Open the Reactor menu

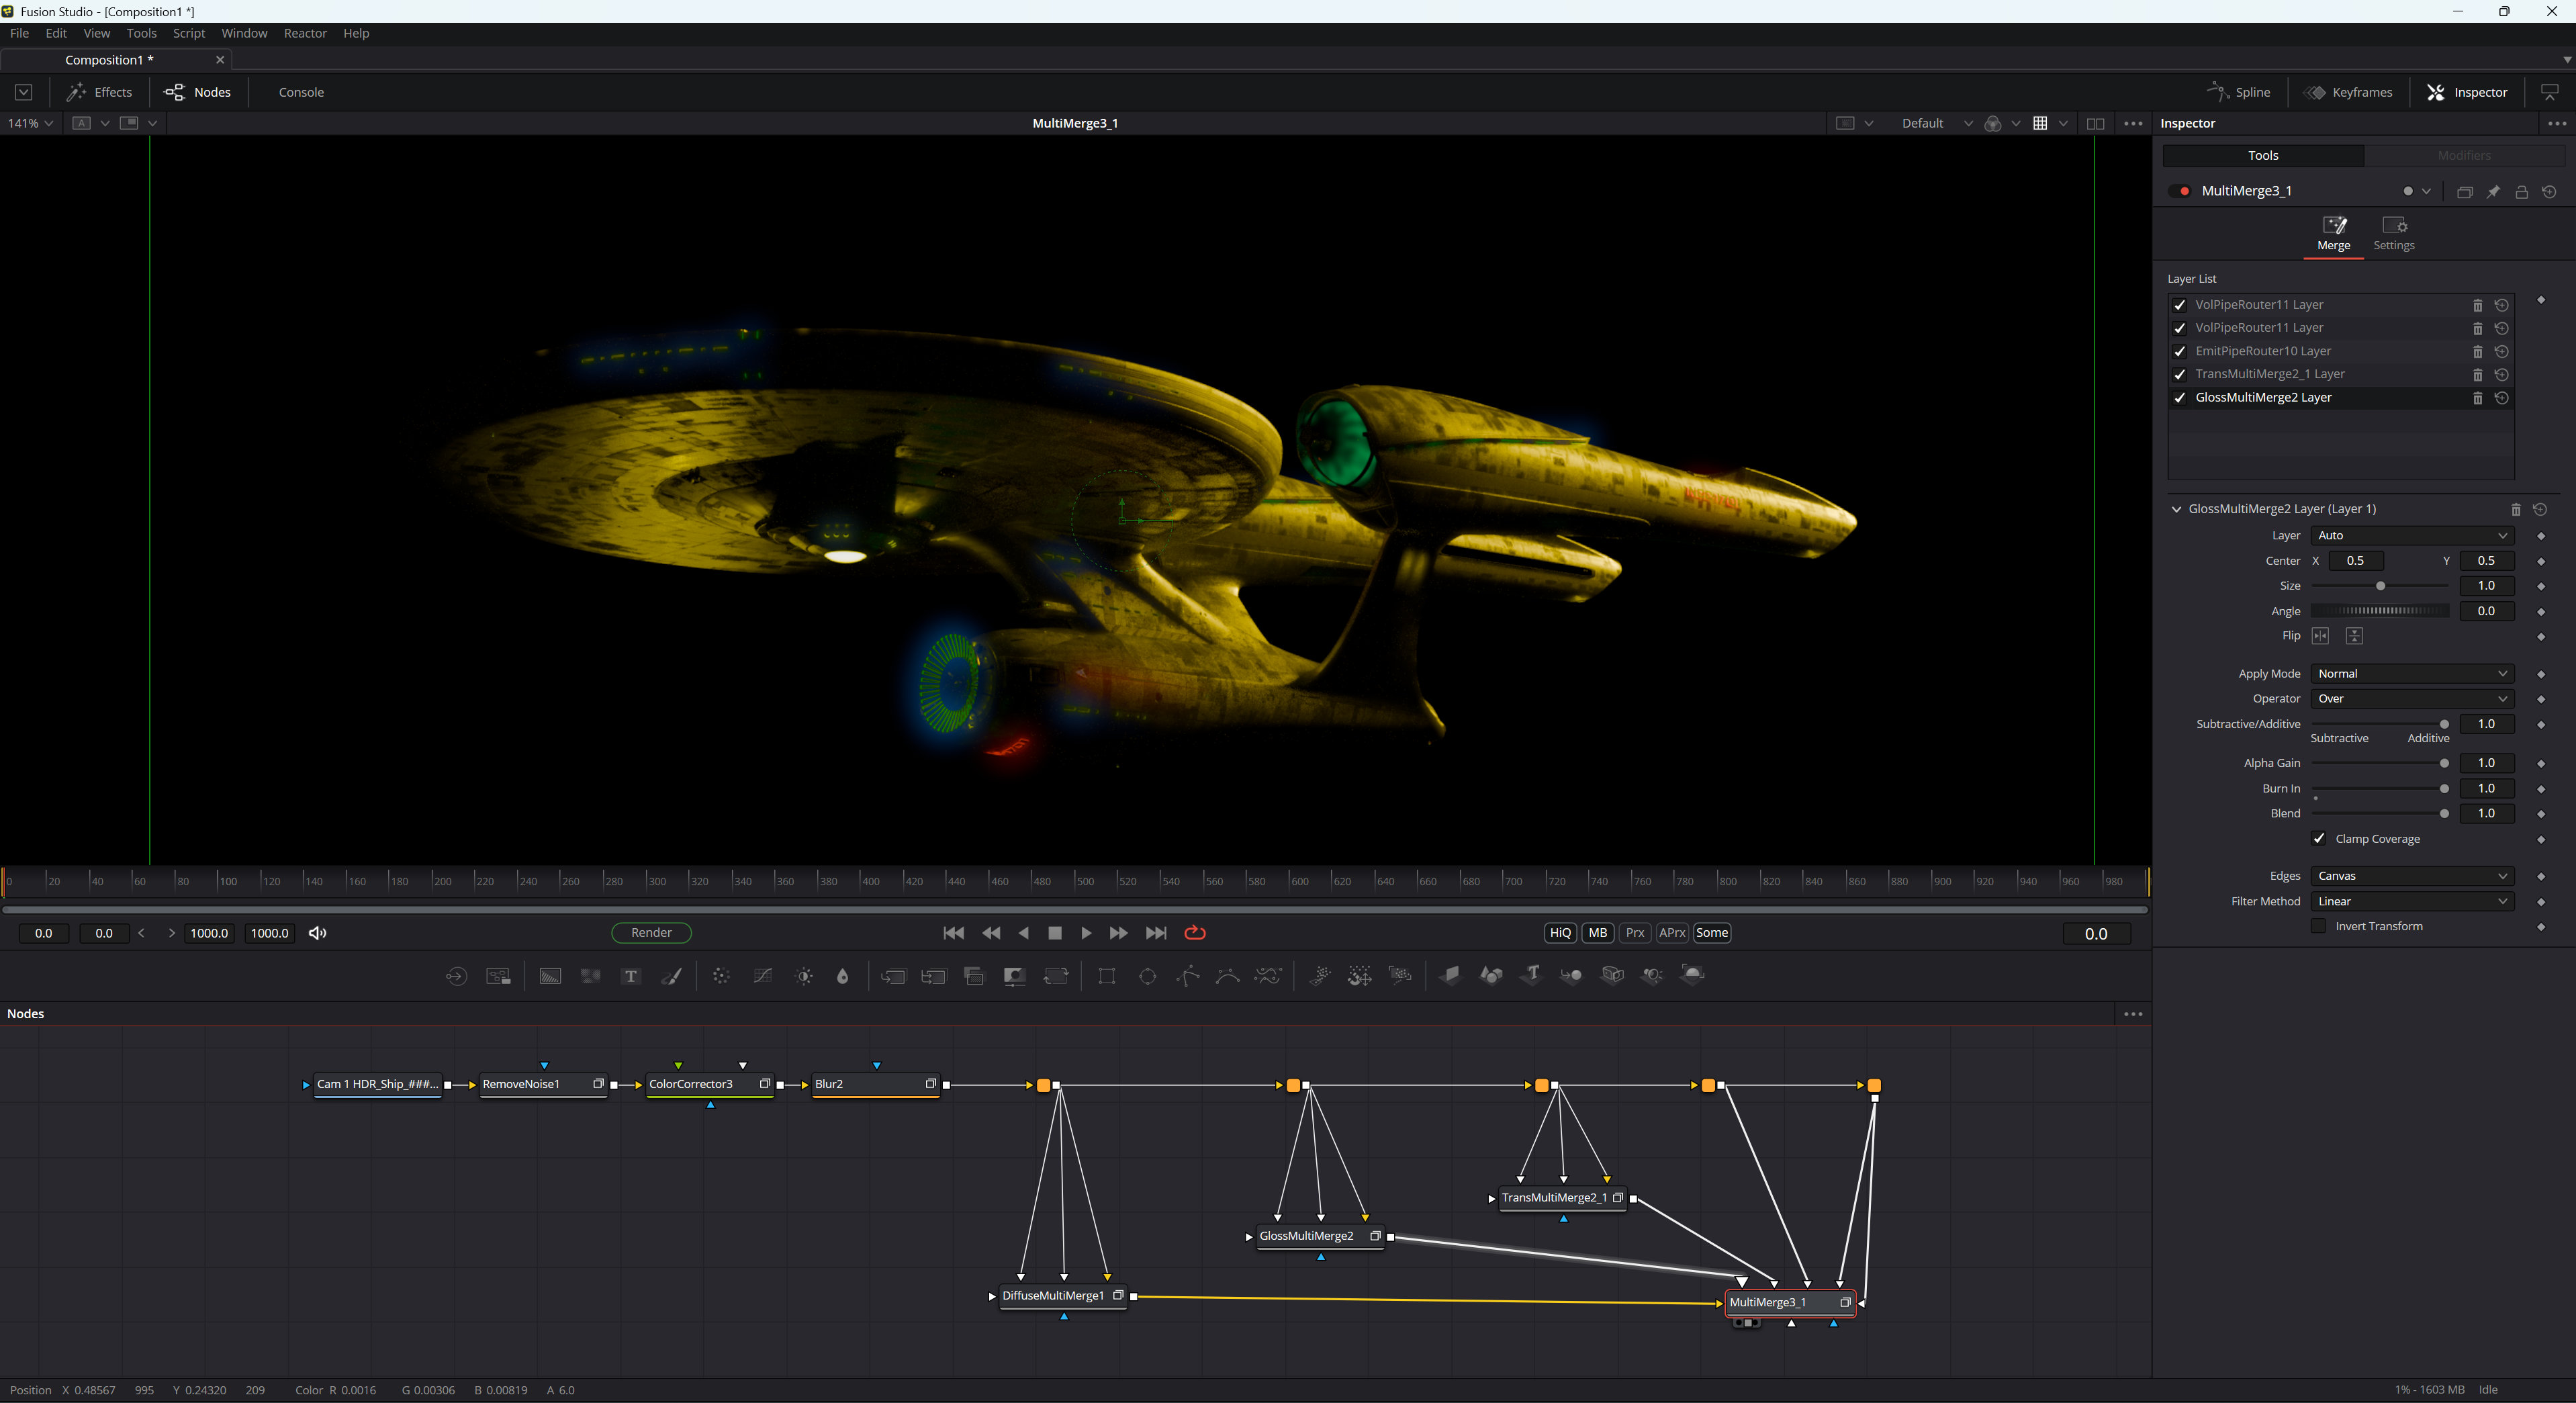pos(305,33)
